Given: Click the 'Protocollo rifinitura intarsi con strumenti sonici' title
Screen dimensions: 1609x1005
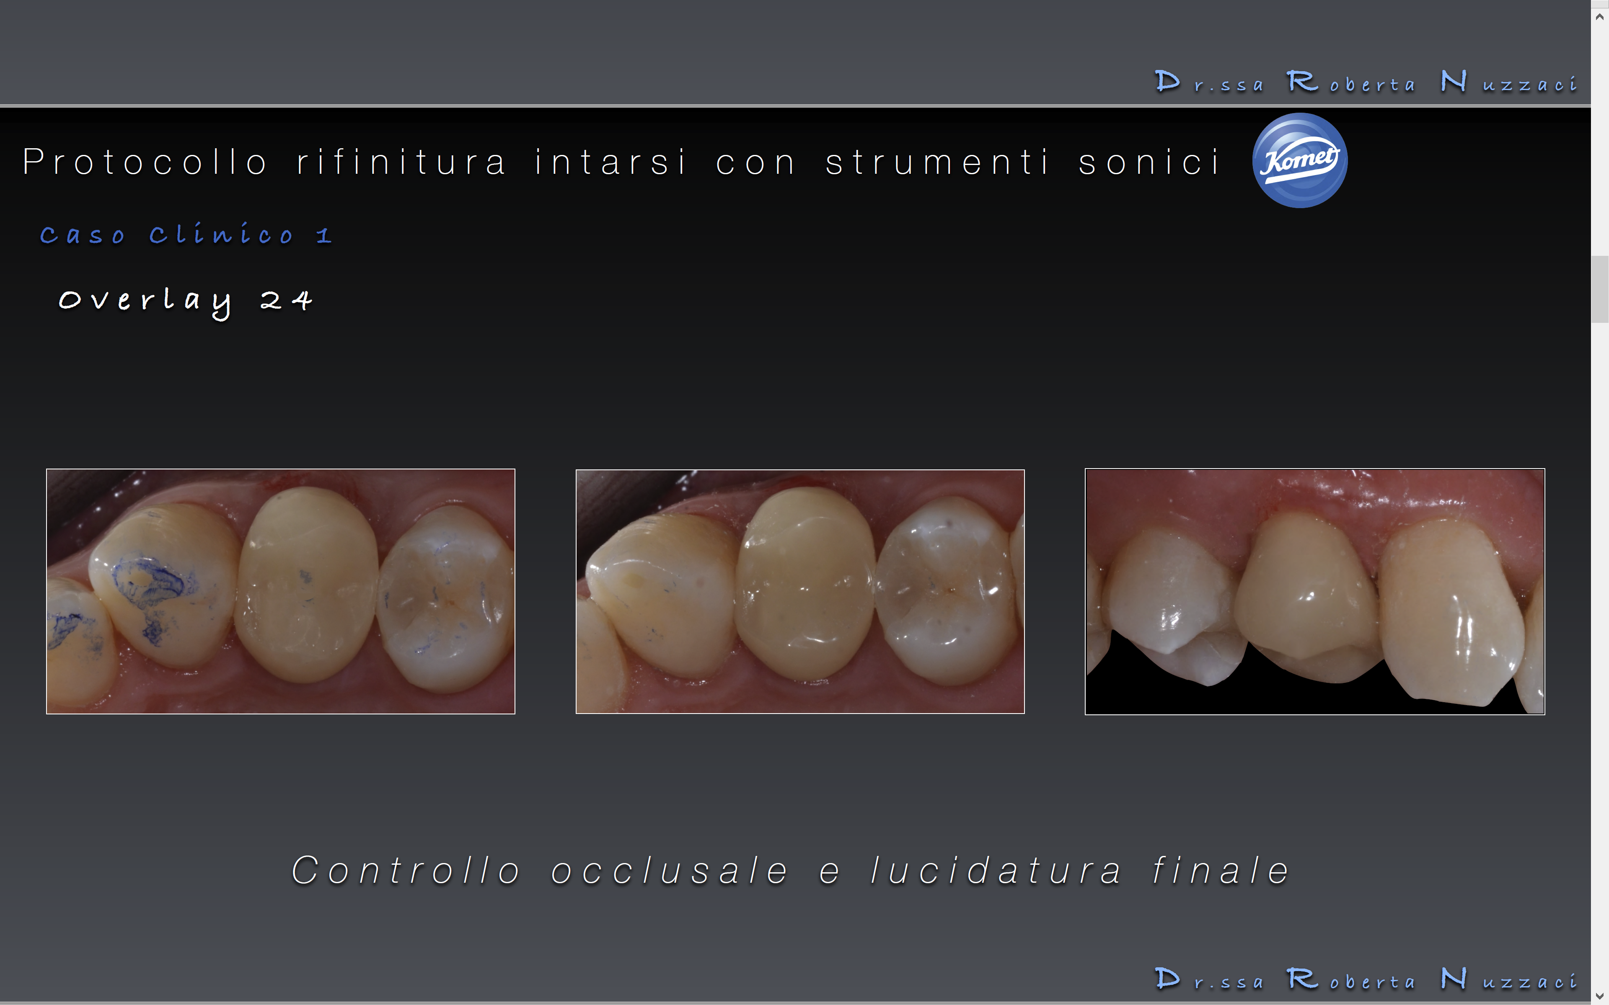Looking at the screenshot, I should click(622, 162).
